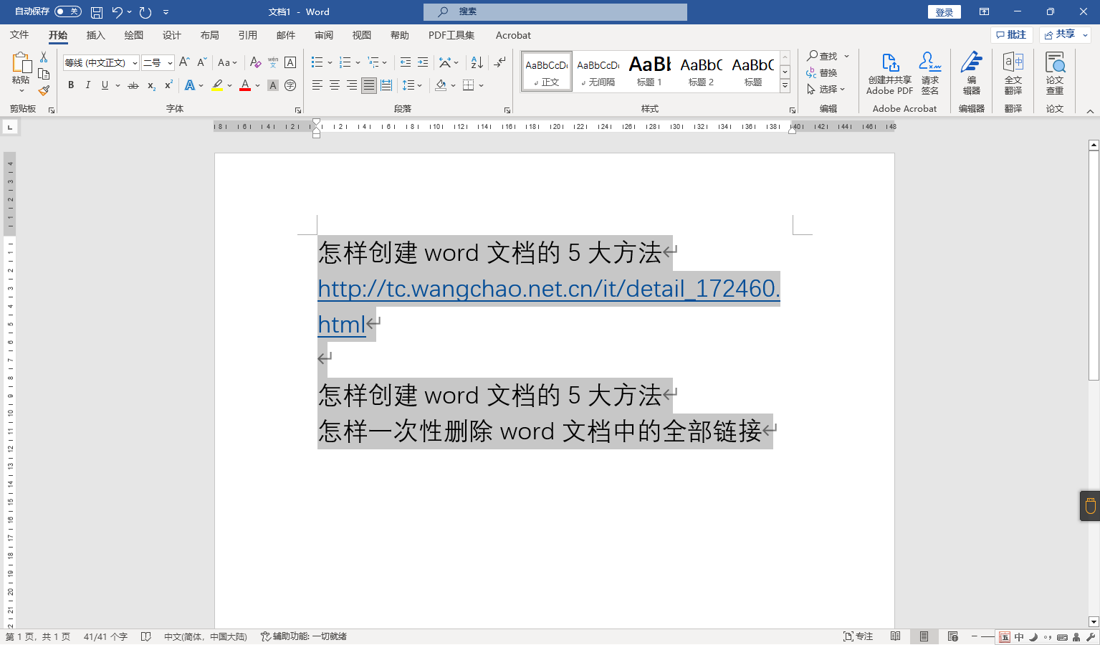This screenshot has width=1100, height=645.
Task: Toggle bold formatting
Action: tap(71, 85)
